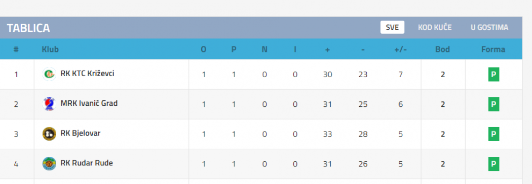
Task: Open the RK Bjelovar team link
Action: (81, 133)
